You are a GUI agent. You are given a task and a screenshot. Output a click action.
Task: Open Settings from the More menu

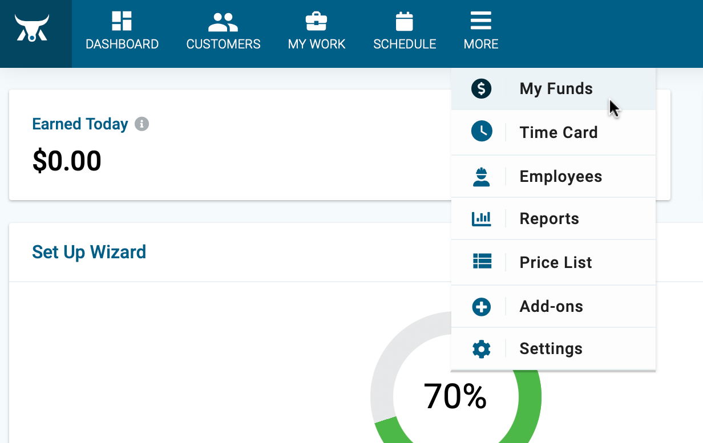point(553,348)
